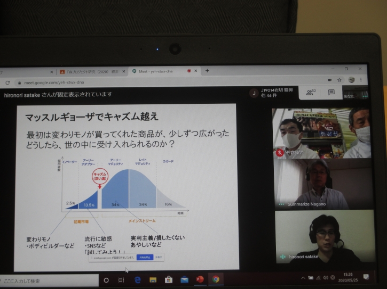Open Task View on the taskbar
This screenshot has width=387, height=289.
121,280
